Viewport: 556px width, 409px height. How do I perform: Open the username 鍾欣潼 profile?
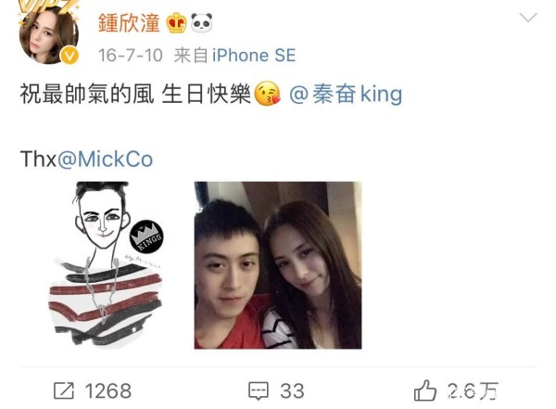coord(129,23)
